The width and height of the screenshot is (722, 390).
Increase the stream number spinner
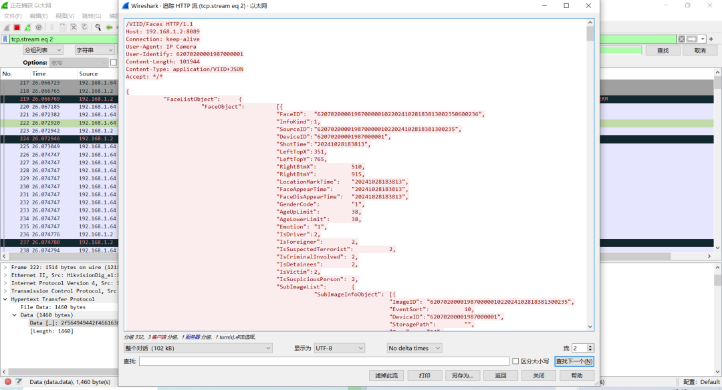[590, 347]
